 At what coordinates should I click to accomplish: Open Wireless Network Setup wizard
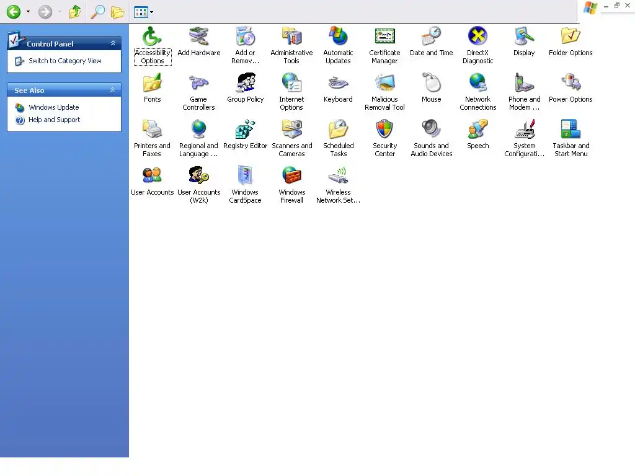pos(338,185)
